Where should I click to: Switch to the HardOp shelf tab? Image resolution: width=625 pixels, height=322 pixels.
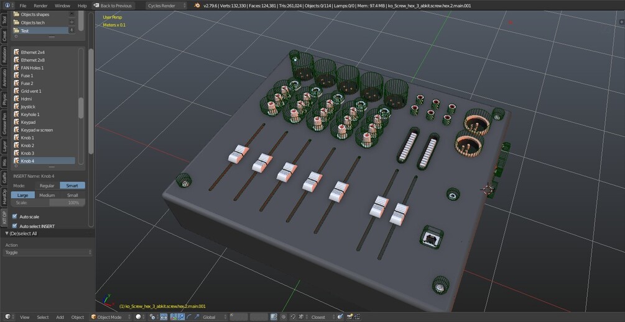[4, 197]
